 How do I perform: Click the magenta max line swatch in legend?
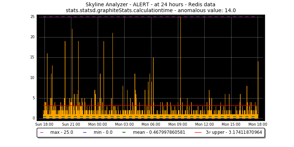tap(42, 133)
